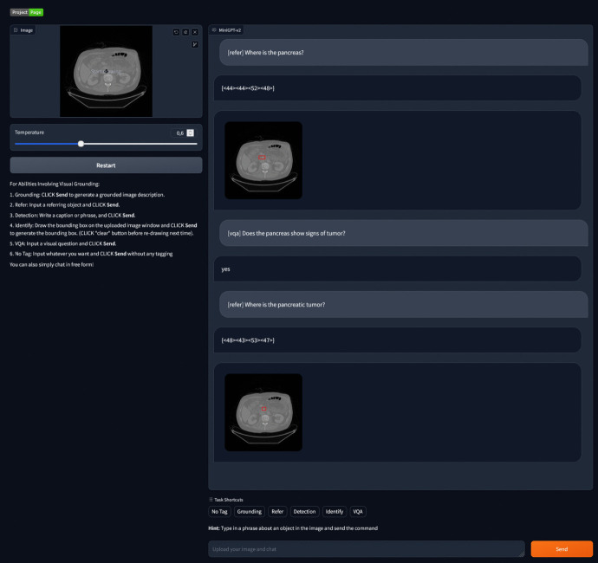Remove the uploaded image with the X icon
Image resolution: width=598 pixels, height=563 pixels.
tap(195, 32)
